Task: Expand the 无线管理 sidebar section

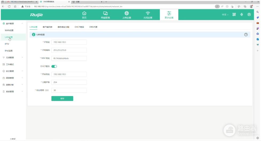Action: (x=13, y=57)
